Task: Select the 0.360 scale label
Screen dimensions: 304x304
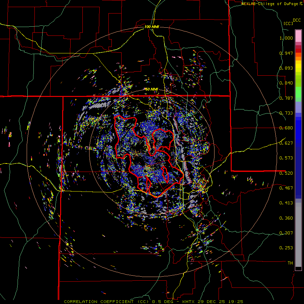Action: [286, 218]
